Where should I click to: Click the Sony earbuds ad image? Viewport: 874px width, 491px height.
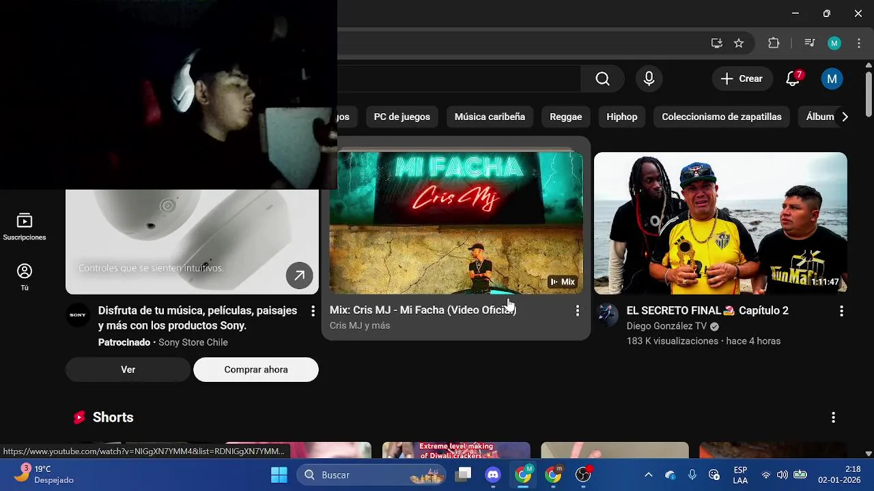pyautogui.click(x=192, y=241)
